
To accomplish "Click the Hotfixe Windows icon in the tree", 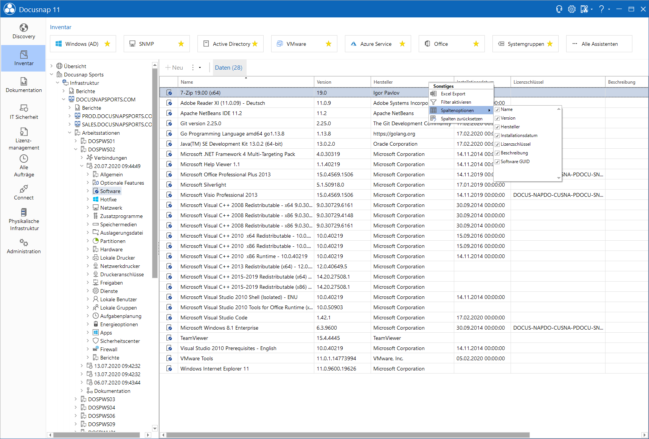I will coord(96,199).
